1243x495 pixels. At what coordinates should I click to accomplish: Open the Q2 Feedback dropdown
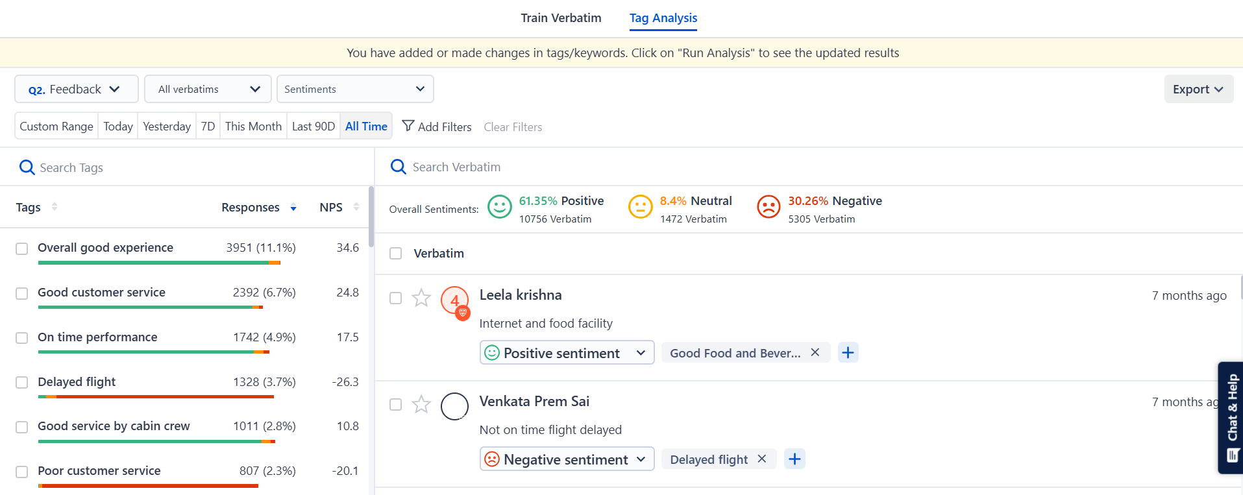[x=76, y=89]
